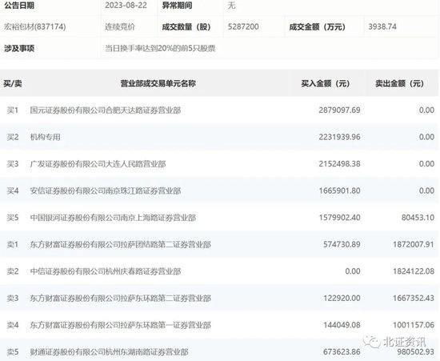The width and height of the screenshot is (440, 361).
Task: Click the 买5 rank label
Action: [13, 218]
